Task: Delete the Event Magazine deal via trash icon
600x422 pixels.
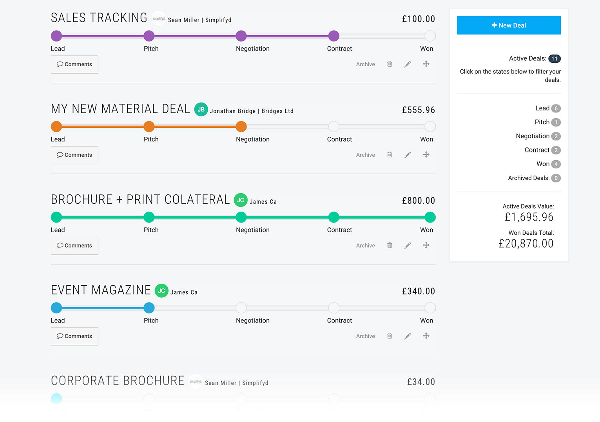Action: (x=390, y=336)
